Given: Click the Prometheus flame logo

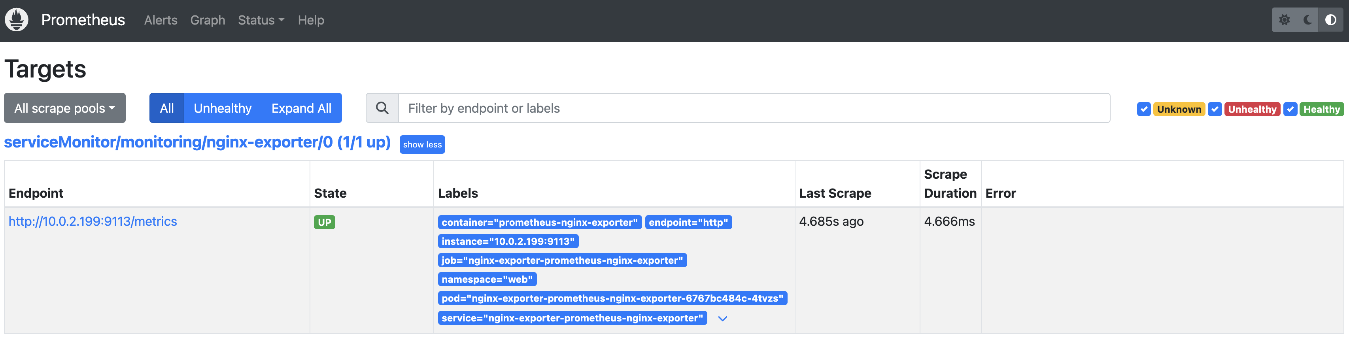Looking at the screenshot, I should 17,20.
